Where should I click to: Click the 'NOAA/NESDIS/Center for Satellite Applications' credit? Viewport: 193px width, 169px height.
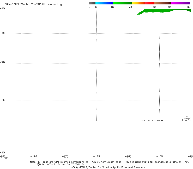click(108, 167)
